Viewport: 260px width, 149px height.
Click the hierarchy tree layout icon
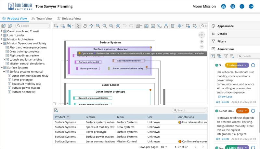tap(166, 26)
